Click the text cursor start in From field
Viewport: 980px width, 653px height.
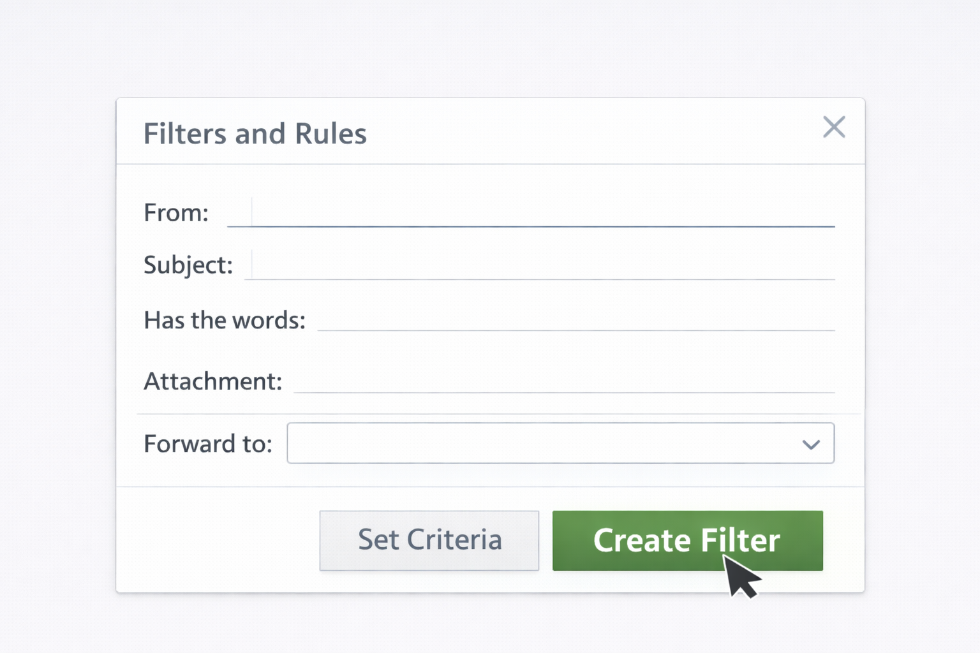[x=253, y=213]
